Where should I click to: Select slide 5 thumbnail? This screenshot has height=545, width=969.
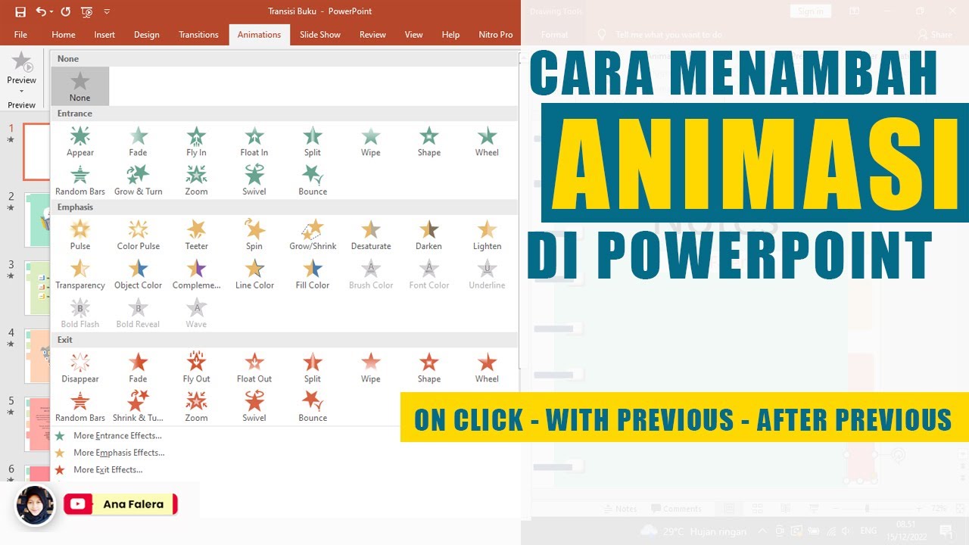pyautogui.click(x=37, y=425)
